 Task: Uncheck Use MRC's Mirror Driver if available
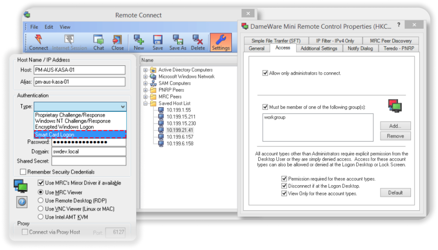[41, 183]
